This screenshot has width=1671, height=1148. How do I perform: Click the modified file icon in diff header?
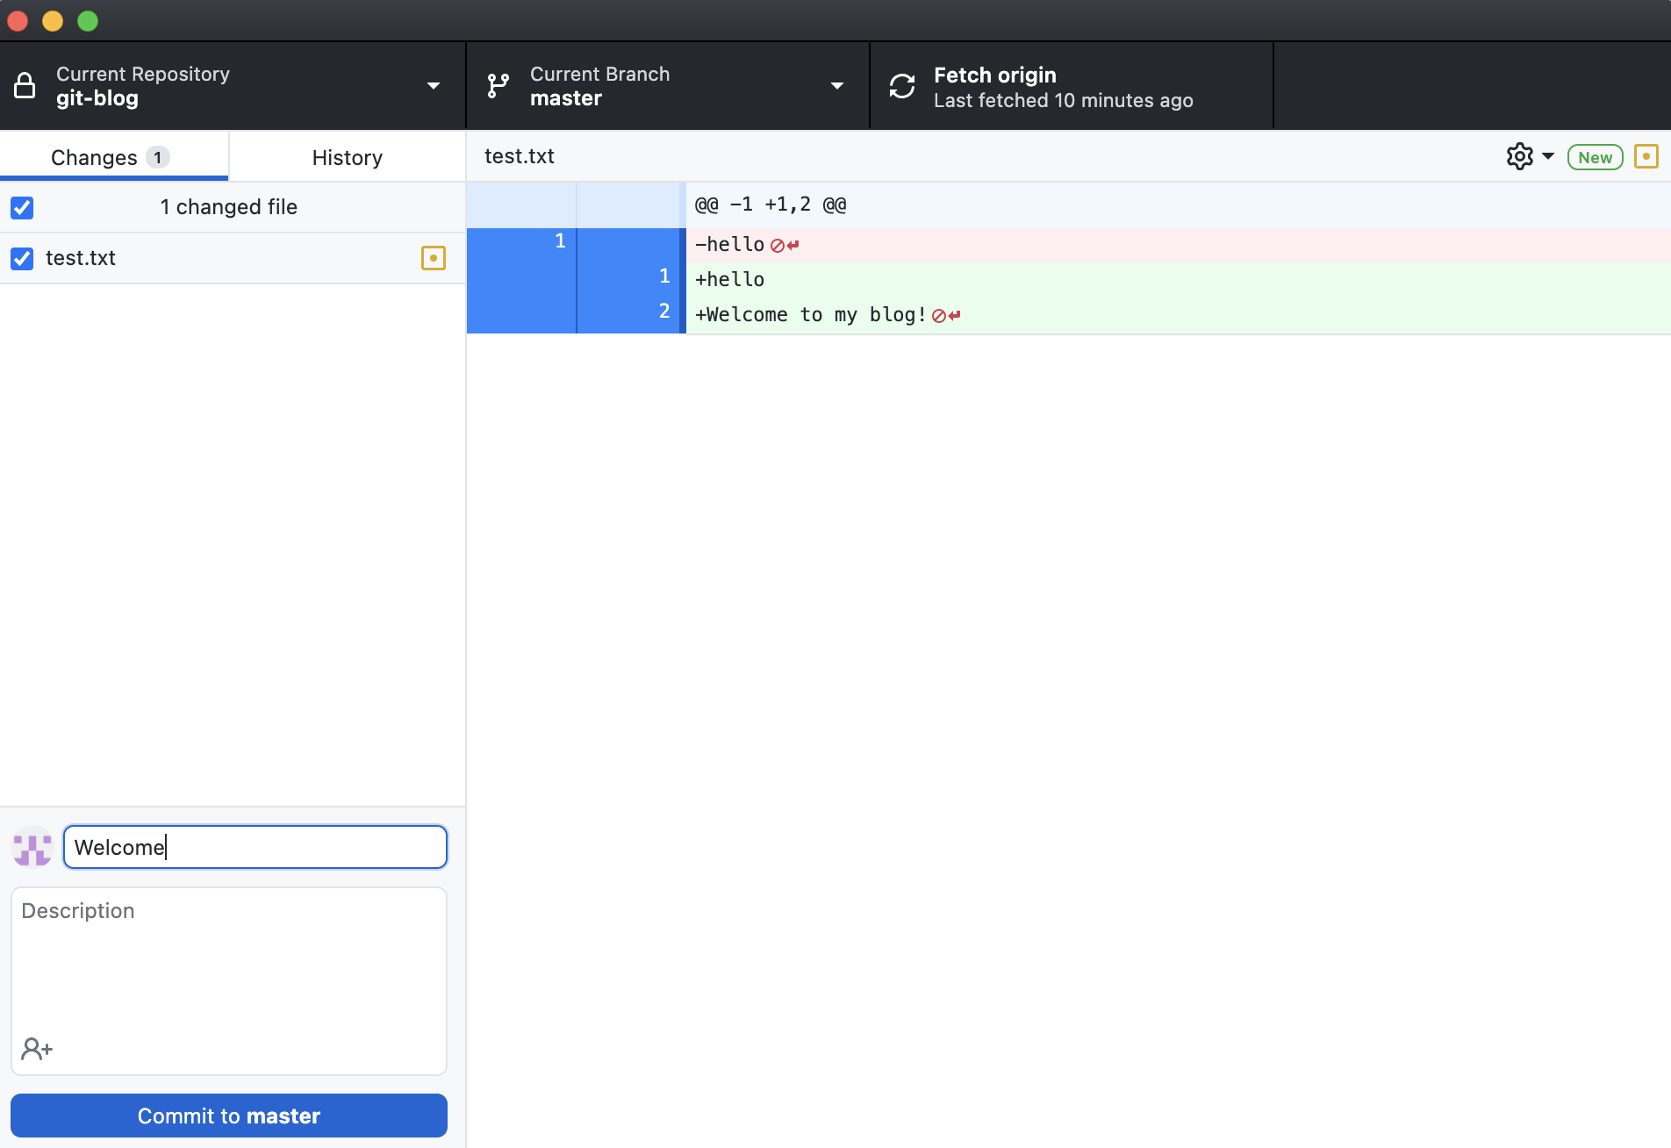pyautogui.click(x=1646, y=157)
